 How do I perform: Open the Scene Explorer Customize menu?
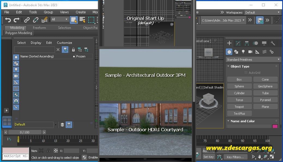65,42
